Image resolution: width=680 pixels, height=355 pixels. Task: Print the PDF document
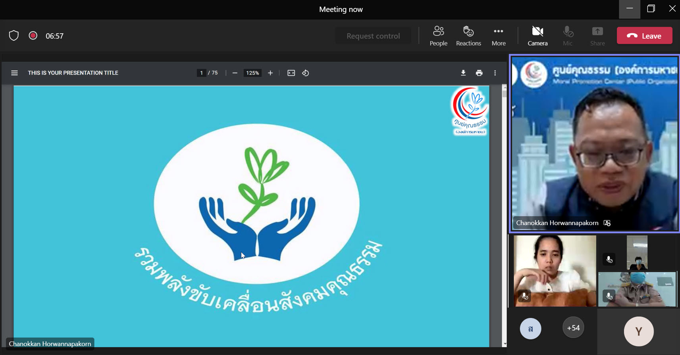tap(479, 73)
